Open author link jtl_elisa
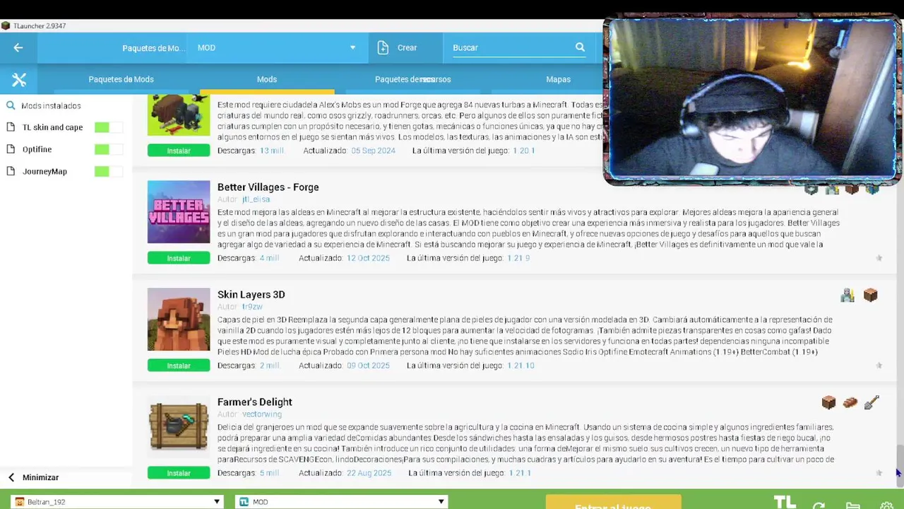 (256, 199)
